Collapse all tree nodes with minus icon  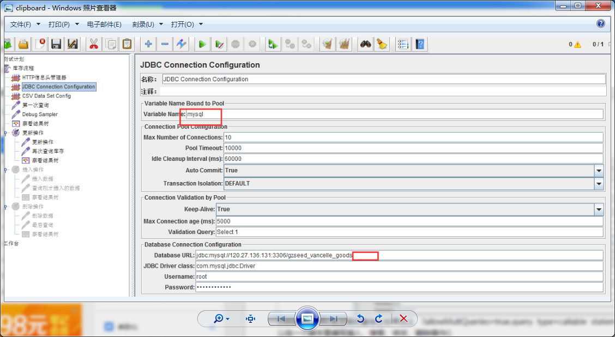pyautogui.click(x=165, y=44)
